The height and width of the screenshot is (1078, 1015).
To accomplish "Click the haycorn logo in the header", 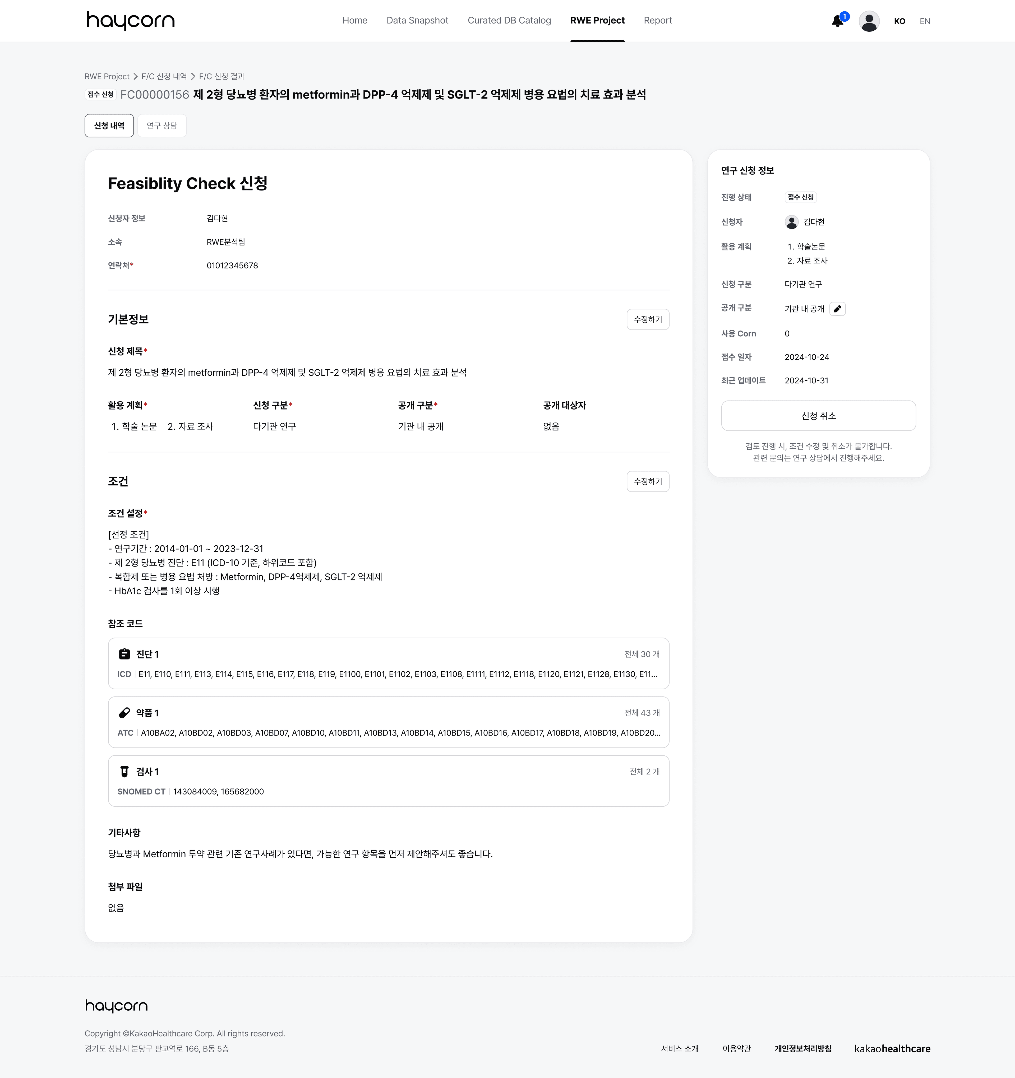I will (130, 21).
